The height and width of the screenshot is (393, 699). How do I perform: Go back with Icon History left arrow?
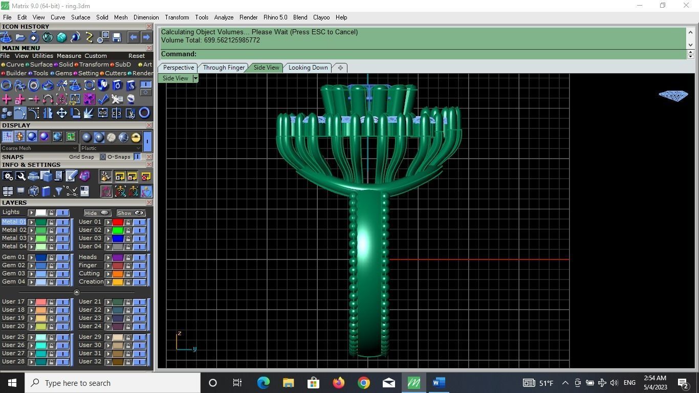coord(133,37)
